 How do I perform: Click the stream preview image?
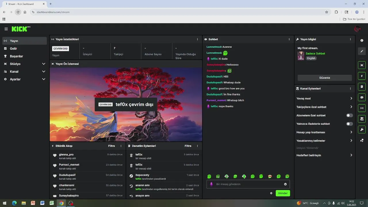click(x=126, y=104)
